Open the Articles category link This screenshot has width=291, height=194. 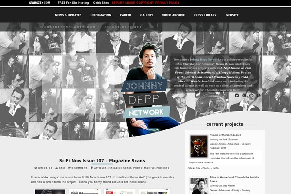tap(100, 168)
